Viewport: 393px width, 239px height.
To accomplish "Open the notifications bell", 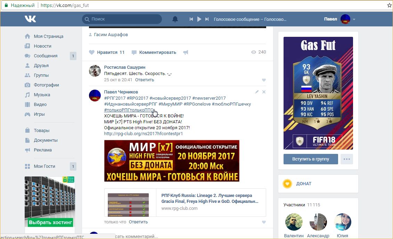I will click(x=175, y=19).
